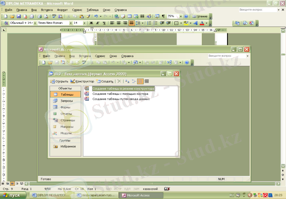
Task: Save the Word document with the floppy icon
Action: click(19, 16)
